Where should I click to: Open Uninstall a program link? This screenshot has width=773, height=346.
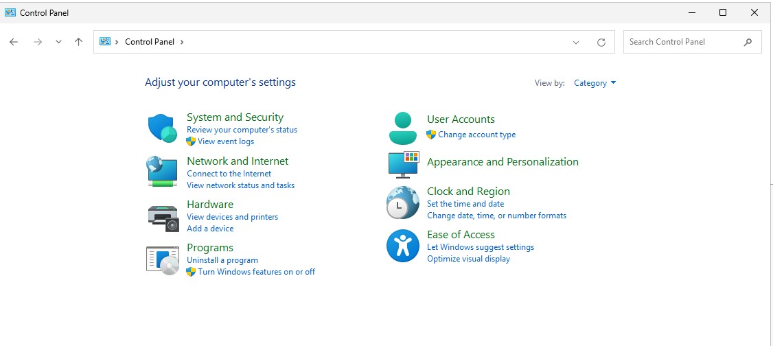coord(222,260)
